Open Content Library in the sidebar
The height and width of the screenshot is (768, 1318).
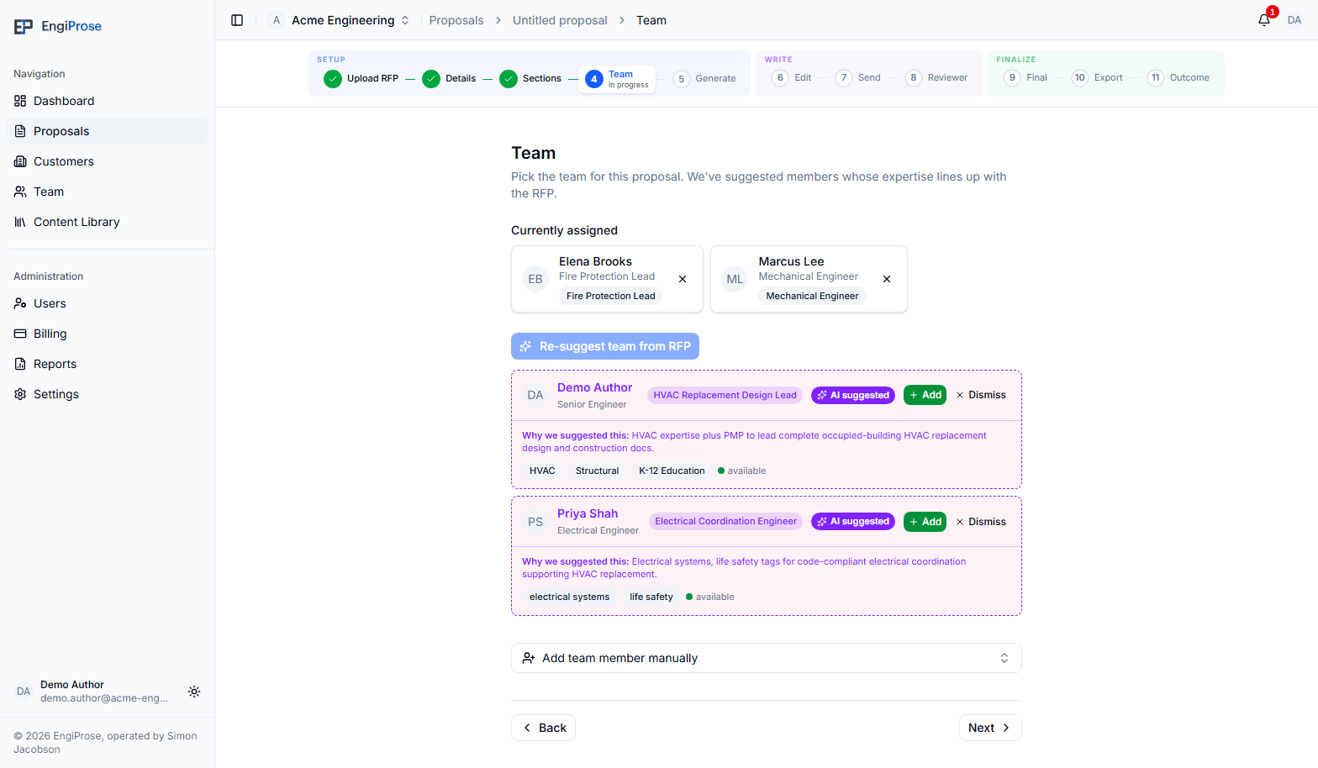107,222
